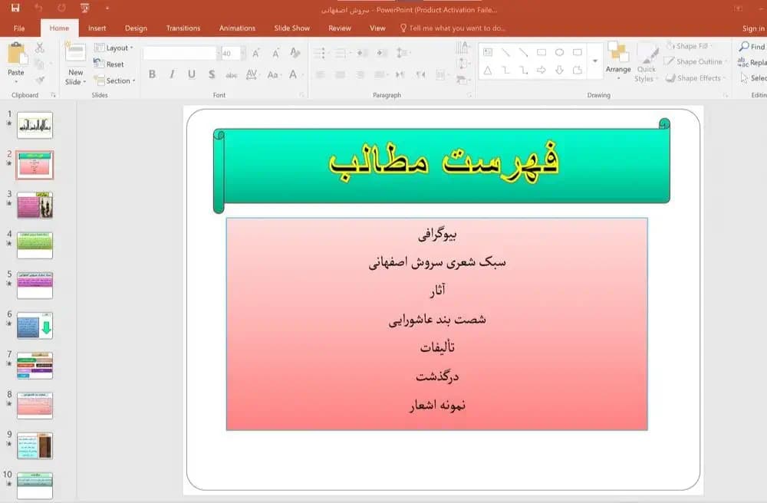The width and height of the screenshot is (767, 503).
Task: Open Shape Fill color dropdown
Action: pyautogui.click(x=690, y=46)
